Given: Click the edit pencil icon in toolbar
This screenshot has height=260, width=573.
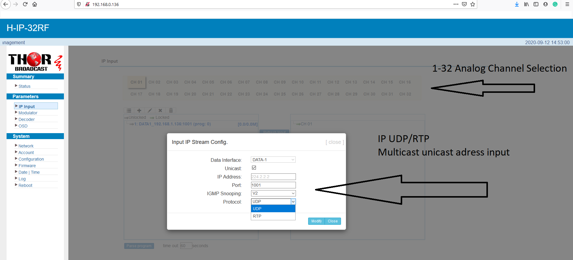Looking at the screenshot, I should point(150,110).
